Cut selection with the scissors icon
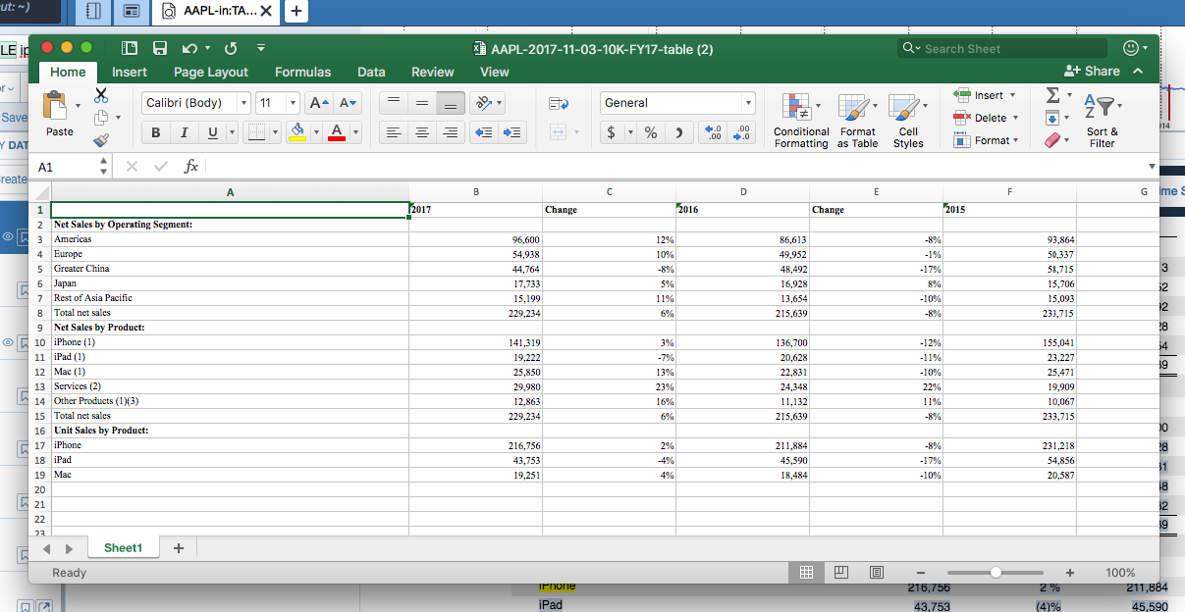1185x612 pixels. point(100,95)
